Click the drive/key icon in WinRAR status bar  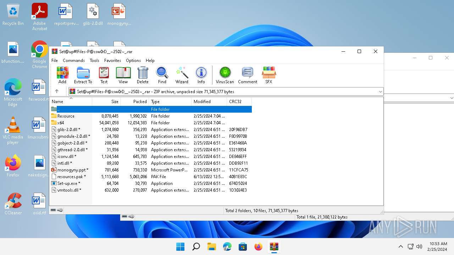[x=57, y=210]
